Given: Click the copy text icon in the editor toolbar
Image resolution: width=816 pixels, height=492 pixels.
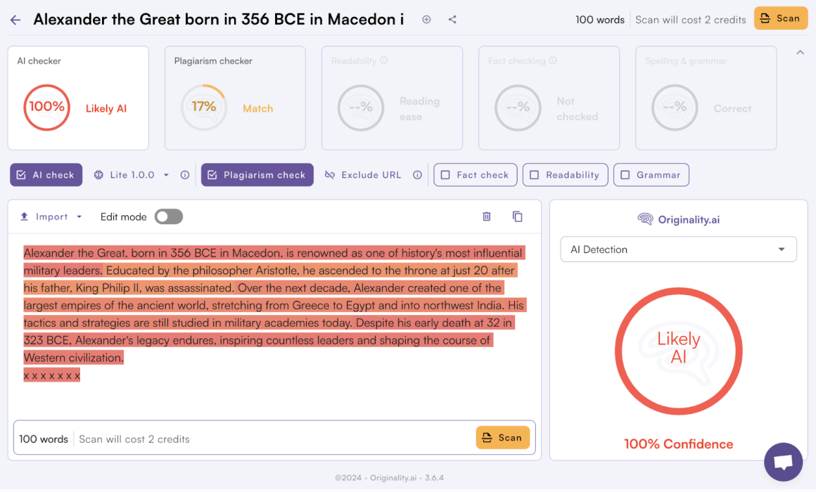Looking at the screenshot, I should [x=518, y=216].
